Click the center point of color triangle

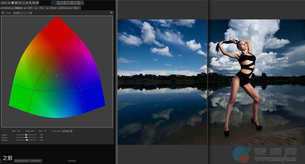[57, 75]
